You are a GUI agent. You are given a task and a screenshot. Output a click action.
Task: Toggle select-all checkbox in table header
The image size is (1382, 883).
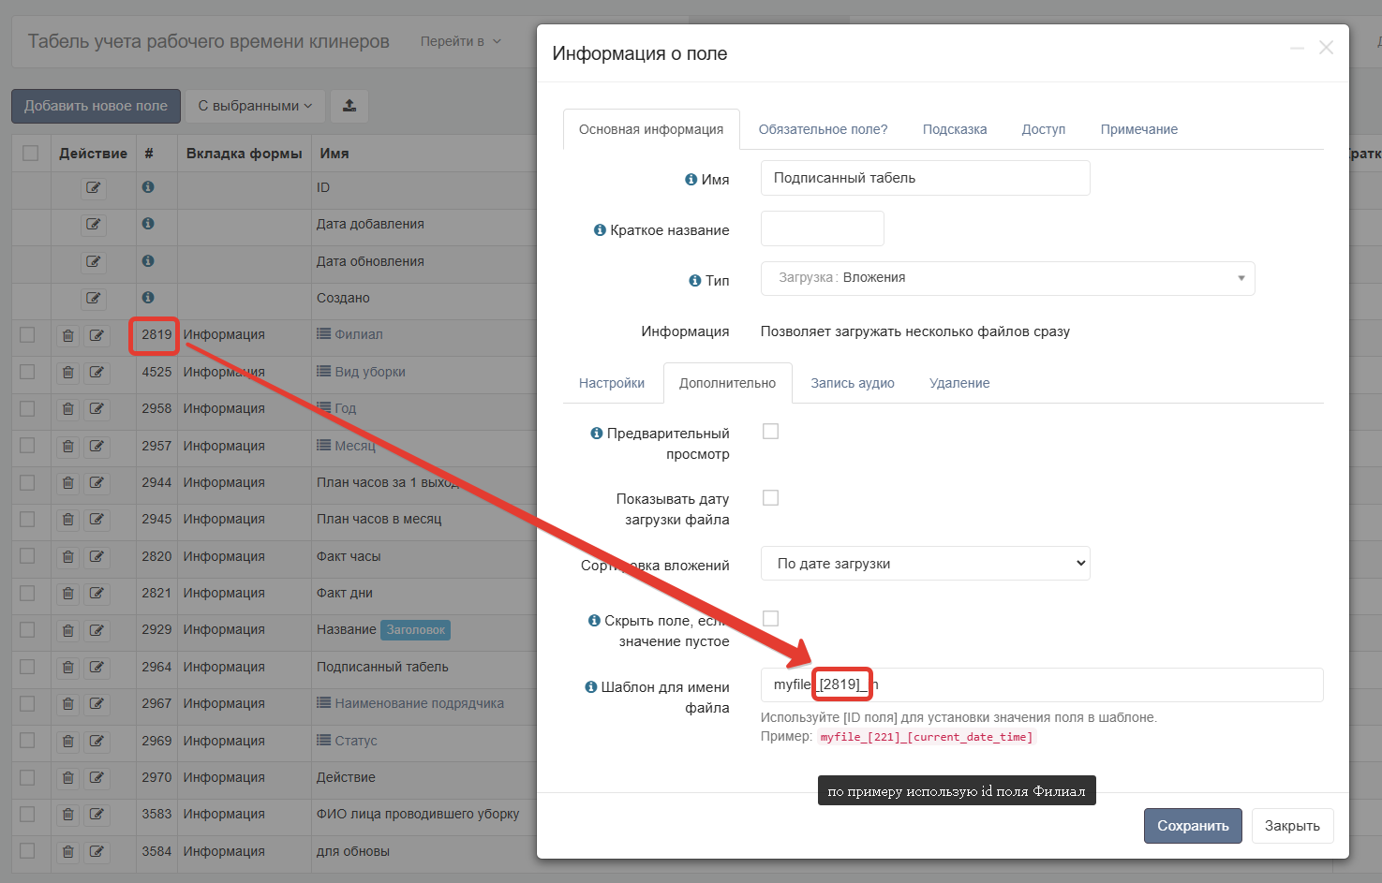point(30,154)
